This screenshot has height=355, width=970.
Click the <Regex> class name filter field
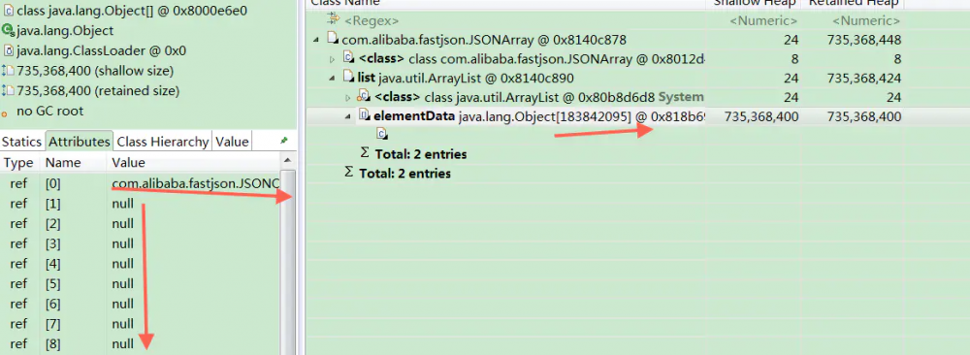point(372,21)
